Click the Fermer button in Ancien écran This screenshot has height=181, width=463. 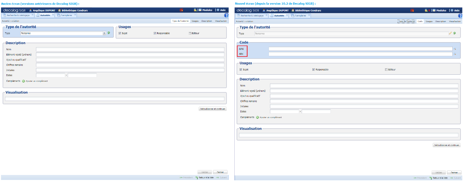tap(220, 172)
